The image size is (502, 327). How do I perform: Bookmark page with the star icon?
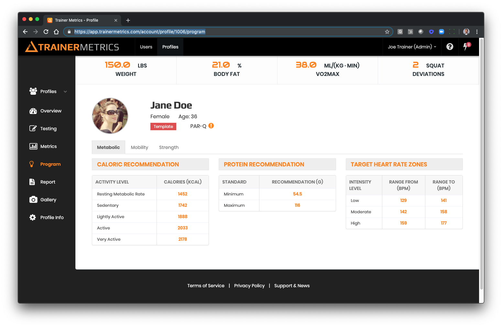[387, 32]
